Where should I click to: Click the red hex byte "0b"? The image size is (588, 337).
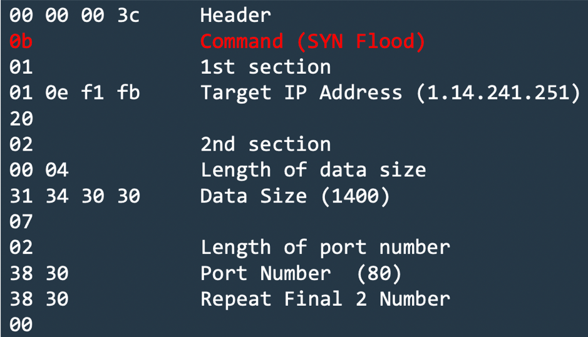click(x=21, y=41)
